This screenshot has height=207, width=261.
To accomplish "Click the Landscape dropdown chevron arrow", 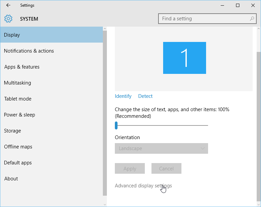I will tap(202, 148).
